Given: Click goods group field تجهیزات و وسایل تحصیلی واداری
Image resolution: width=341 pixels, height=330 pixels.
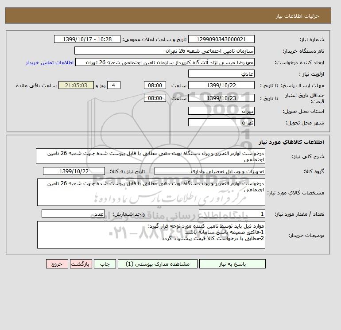Looking at the screenshot, I should [210, 171].
